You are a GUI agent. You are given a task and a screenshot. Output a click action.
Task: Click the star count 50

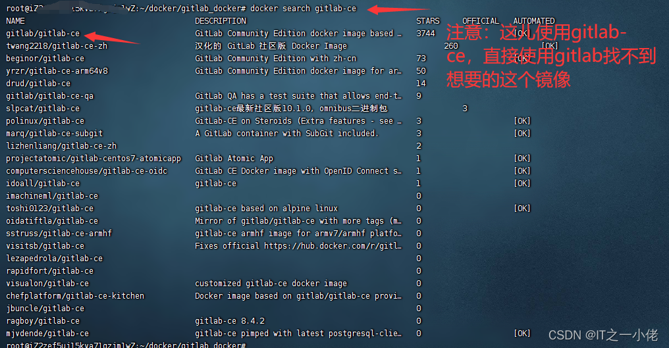(x=421, y=71)
